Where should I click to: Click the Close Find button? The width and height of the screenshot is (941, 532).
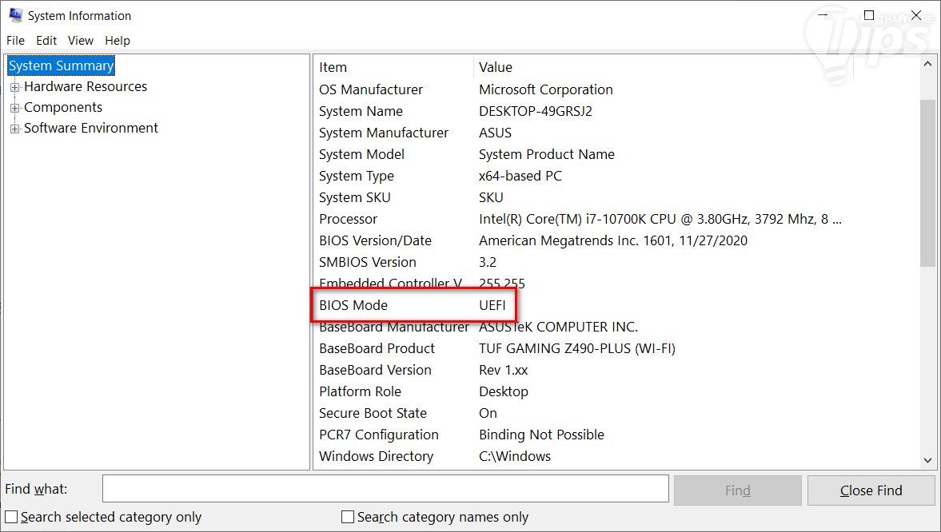pos(871,490)
